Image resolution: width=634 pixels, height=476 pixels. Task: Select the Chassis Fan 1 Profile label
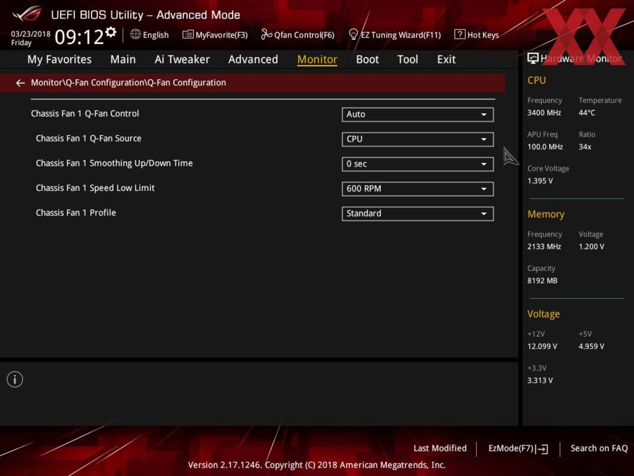[x=76, y=213]
